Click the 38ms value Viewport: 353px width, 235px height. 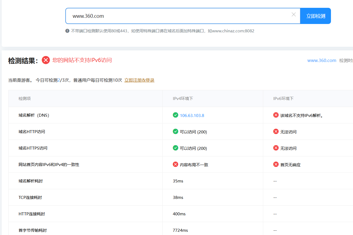[178, 198]
